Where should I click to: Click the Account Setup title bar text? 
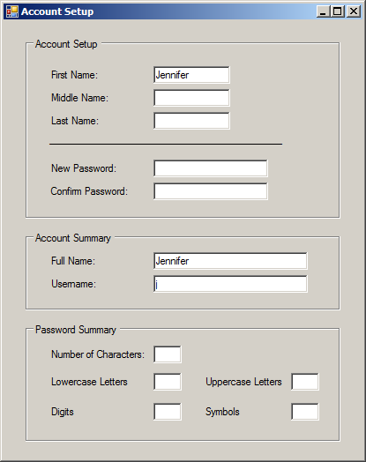pos(57,11)
